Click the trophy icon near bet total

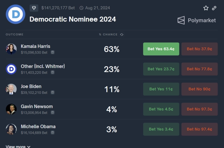point(34,8)
